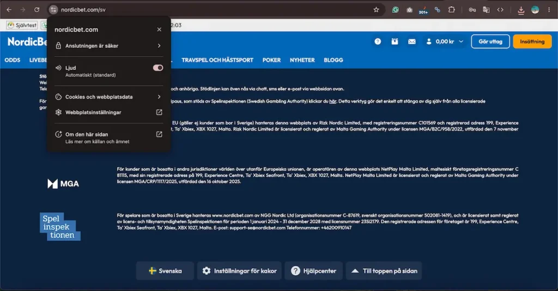Open the Självtest bookmark

point(22,25)
